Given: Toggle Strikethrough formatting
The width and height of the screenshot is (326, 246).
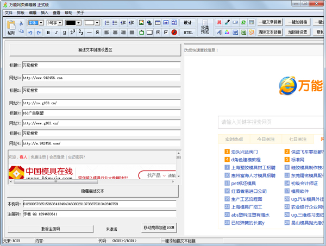Looking at the screenshot, I should (97, 33).
